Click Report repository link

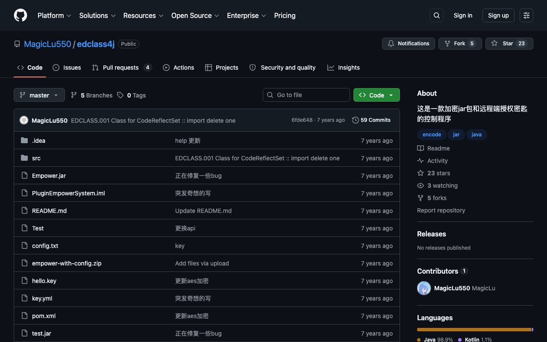[x=441, y=210]
